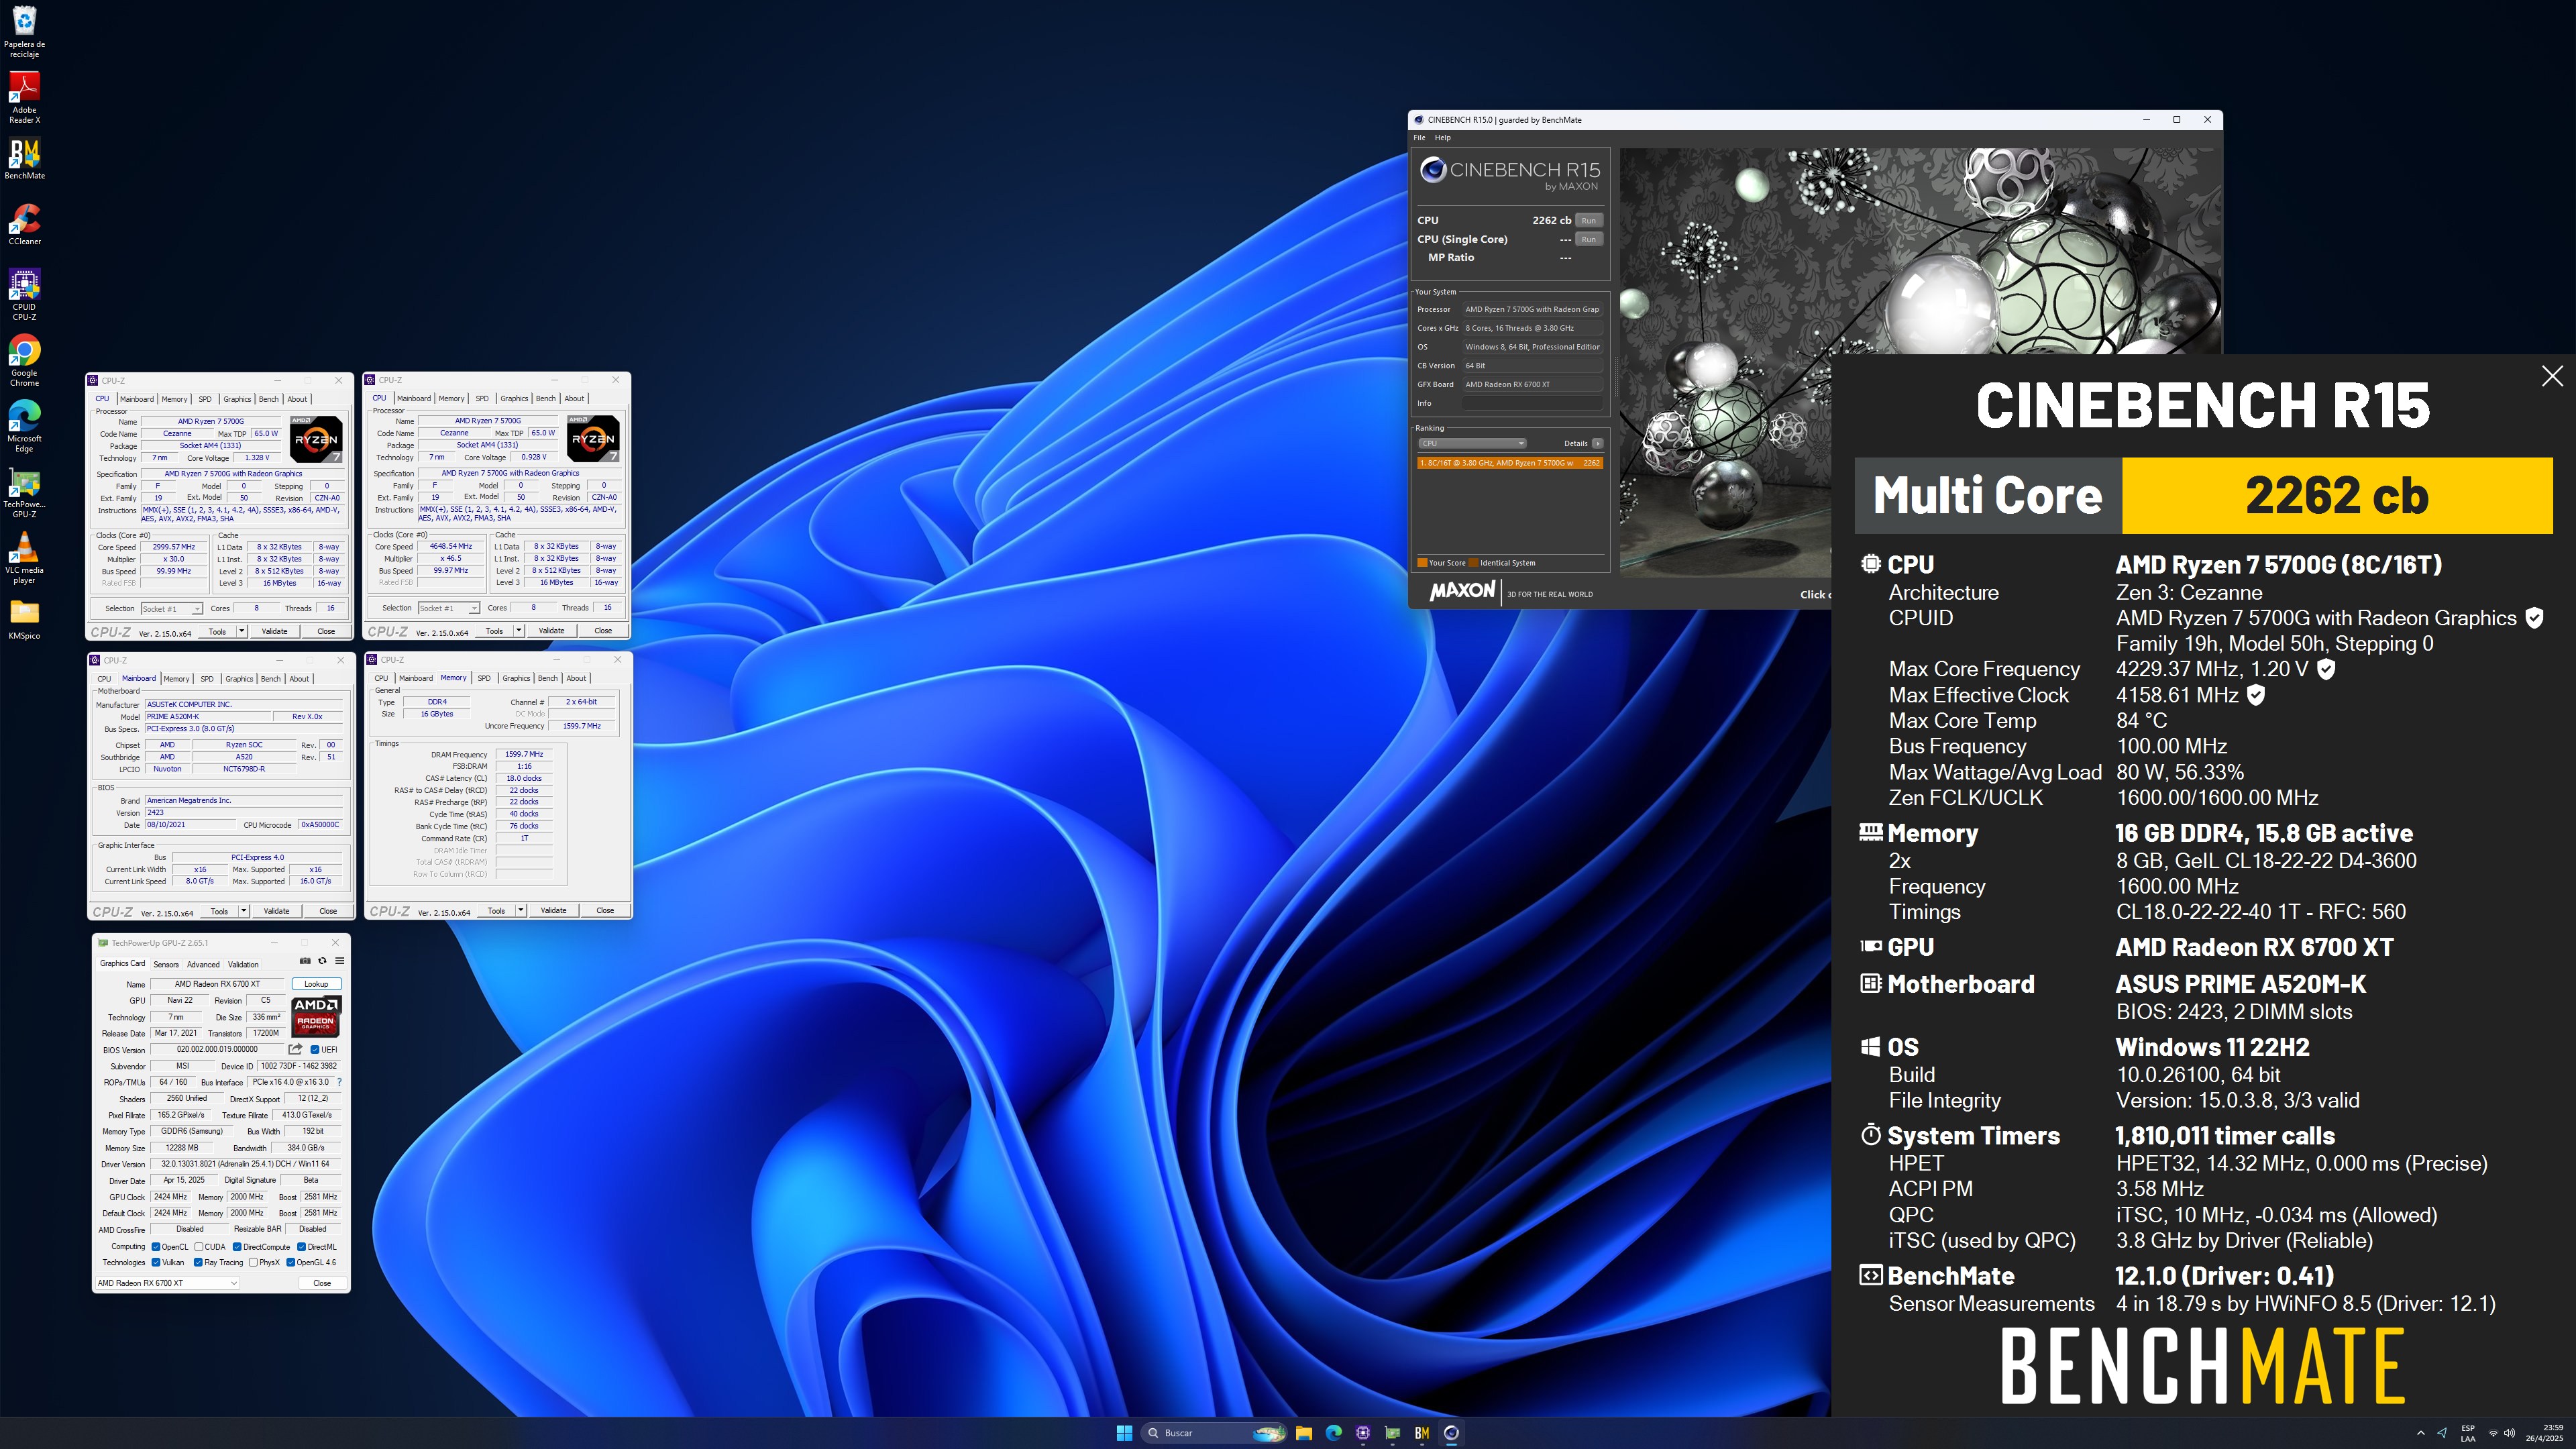The image size is (2576, 1449).
Task: Toggle OpenGL 4.6 checkbox in GPU-Z
Action: 291,1263
